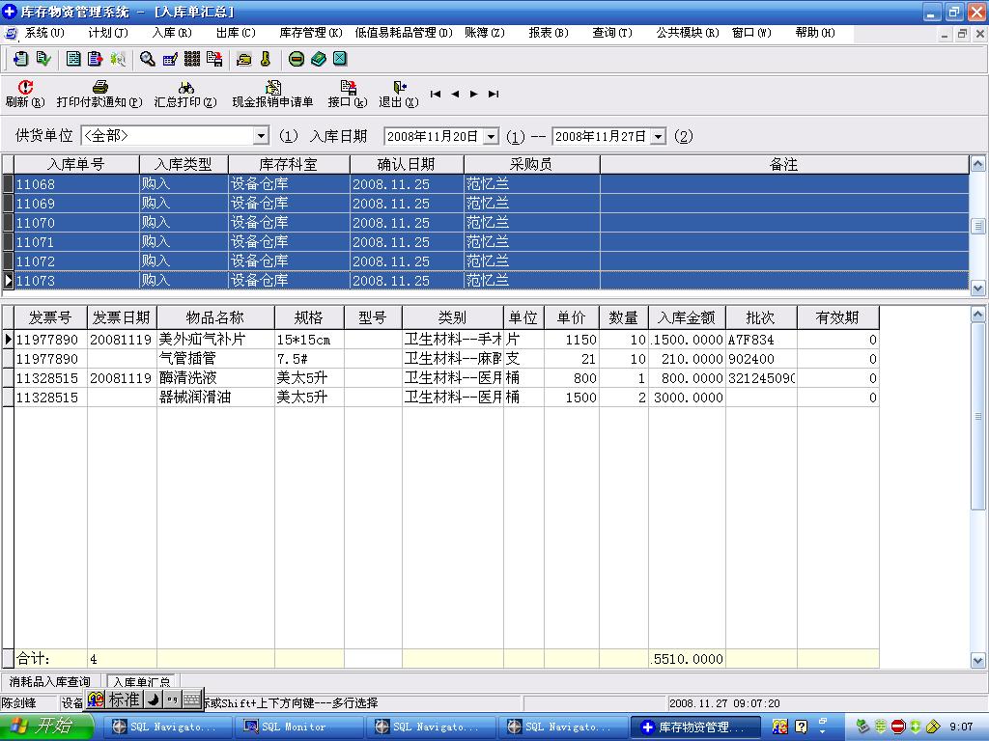Switch to the 消耗品入库查询 tab
The width and height of the screenshot is (989, 741).
[50, 682]
